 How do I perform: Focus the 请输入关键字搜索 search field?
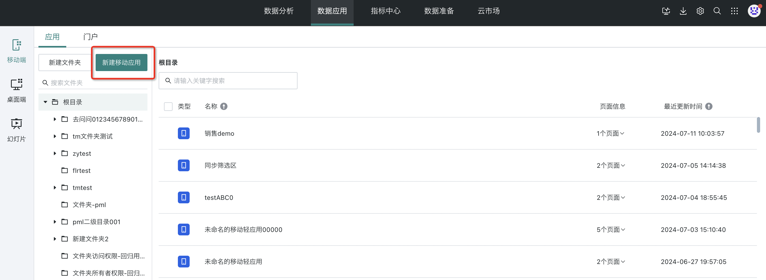coord(232,81)
